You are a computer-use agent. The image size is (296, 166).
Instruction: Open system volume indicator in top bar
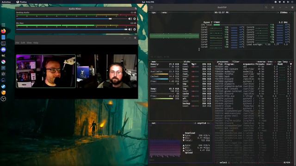(284, 2)
